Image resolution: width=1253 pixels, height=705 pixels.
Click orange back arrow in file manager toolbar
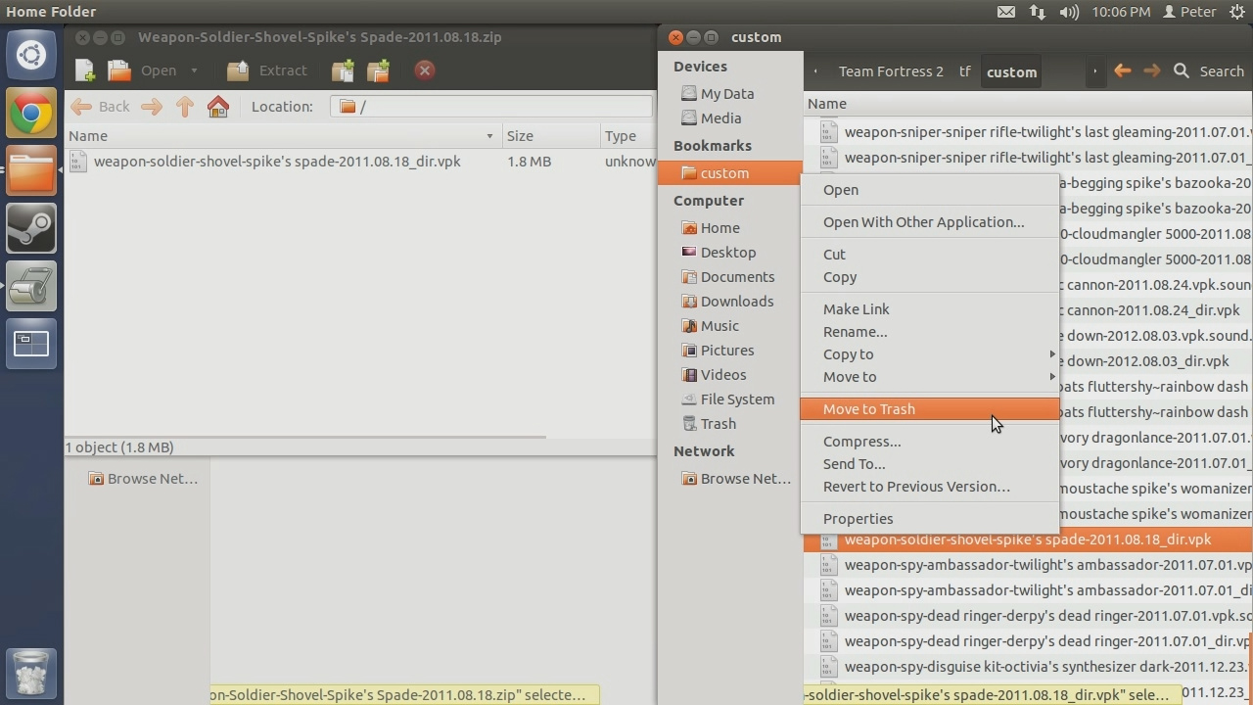click(x=1123, y=70)
